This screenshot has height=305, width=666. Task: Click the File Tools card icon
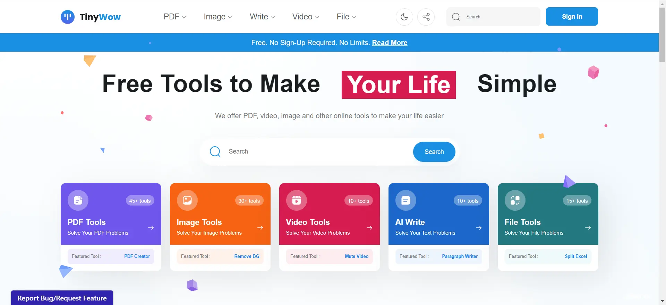point(515,200)
